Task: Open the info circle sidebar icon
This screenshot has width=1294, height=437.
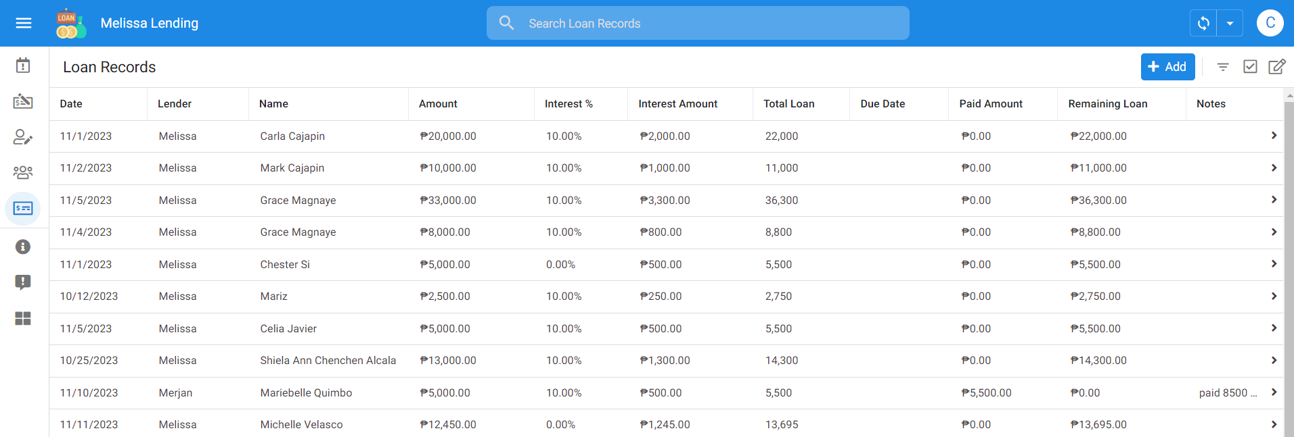Action: pos(23,247)
